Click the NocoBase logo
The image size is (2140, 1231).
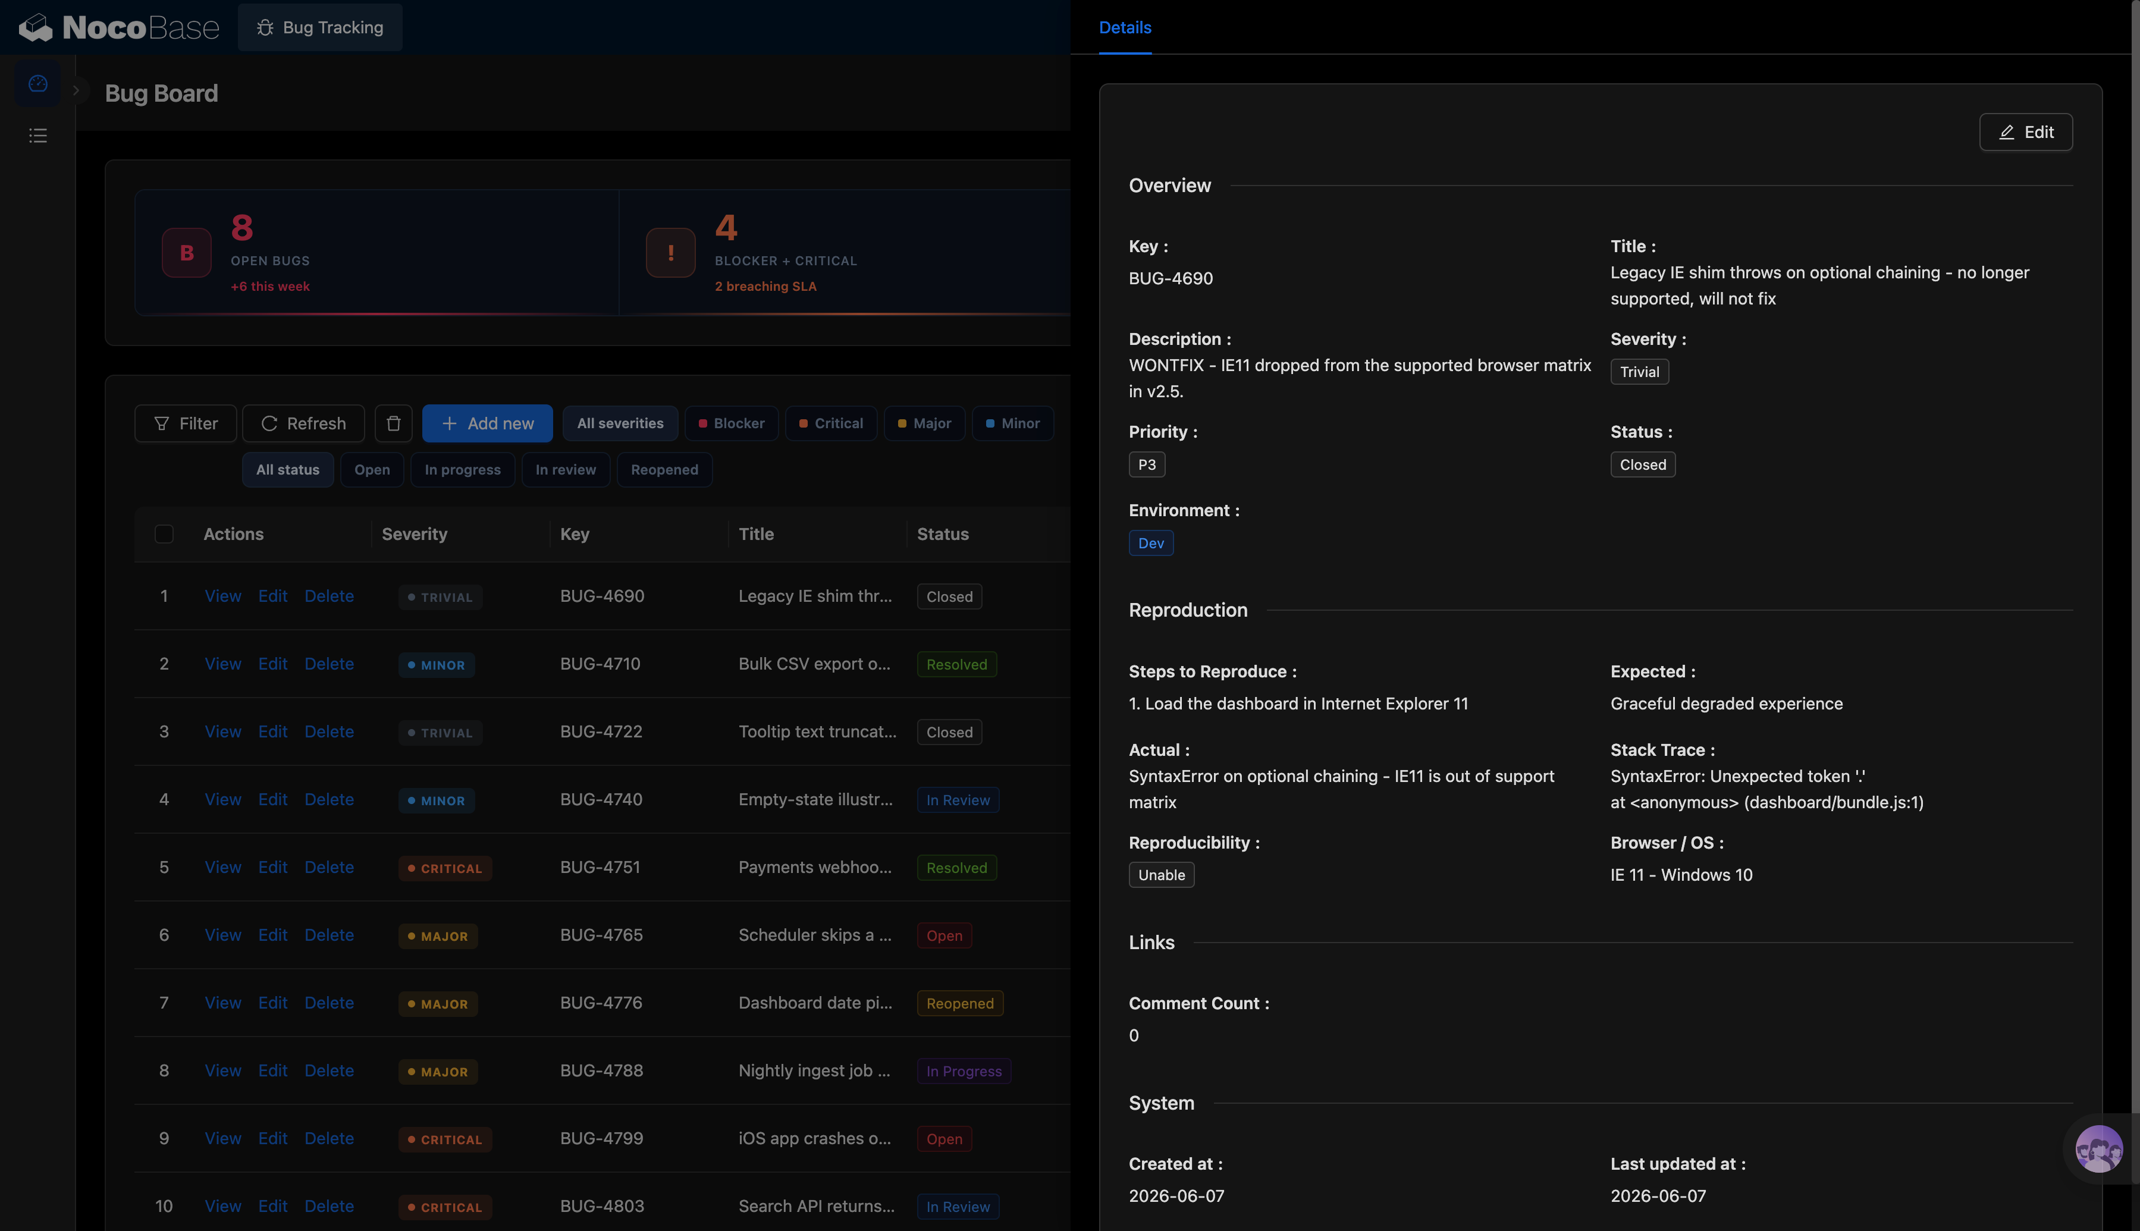pyautogui.click(x=118, y=27)
